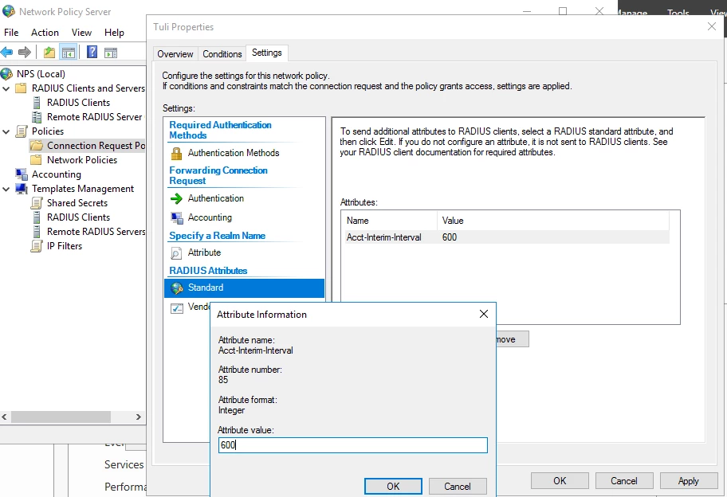This screenshot has height=497, width=727.
Task: Open Manage menu in background Server Manager
Action: [632, 13]
